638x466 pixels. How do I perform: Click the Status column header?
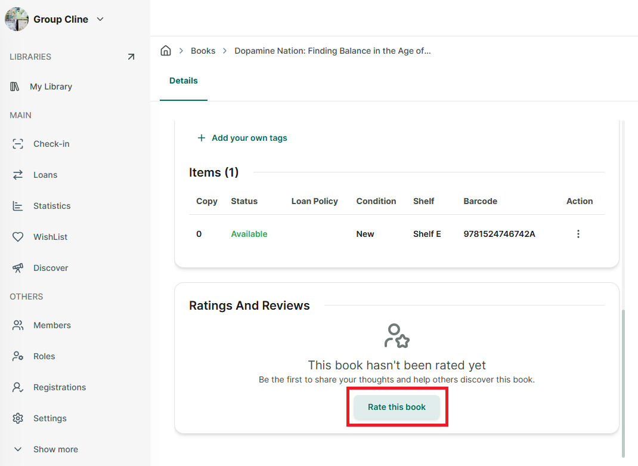244,201
